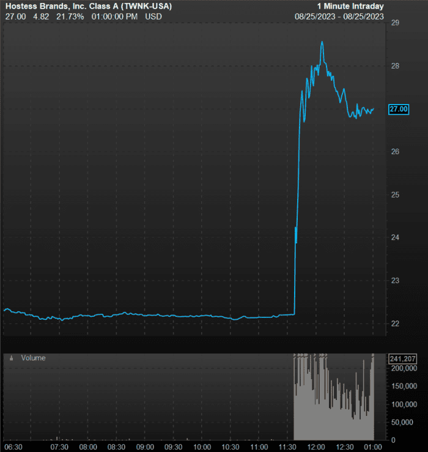The width and height of the screenshot is (428, 452).
Task: Click the 01:00 time axis label
Action: 373,447
